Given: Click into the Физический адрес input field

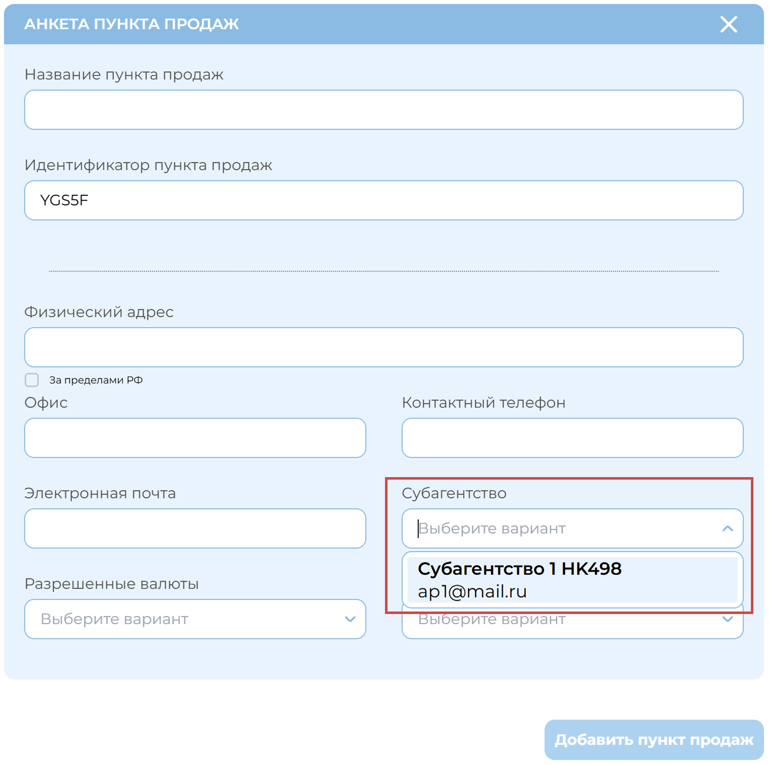Looking at the screenshot, I should pos(383,347).
